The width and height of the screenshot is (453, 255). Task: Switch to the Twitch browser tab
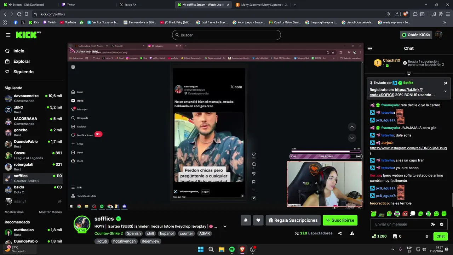pos(87,5)
